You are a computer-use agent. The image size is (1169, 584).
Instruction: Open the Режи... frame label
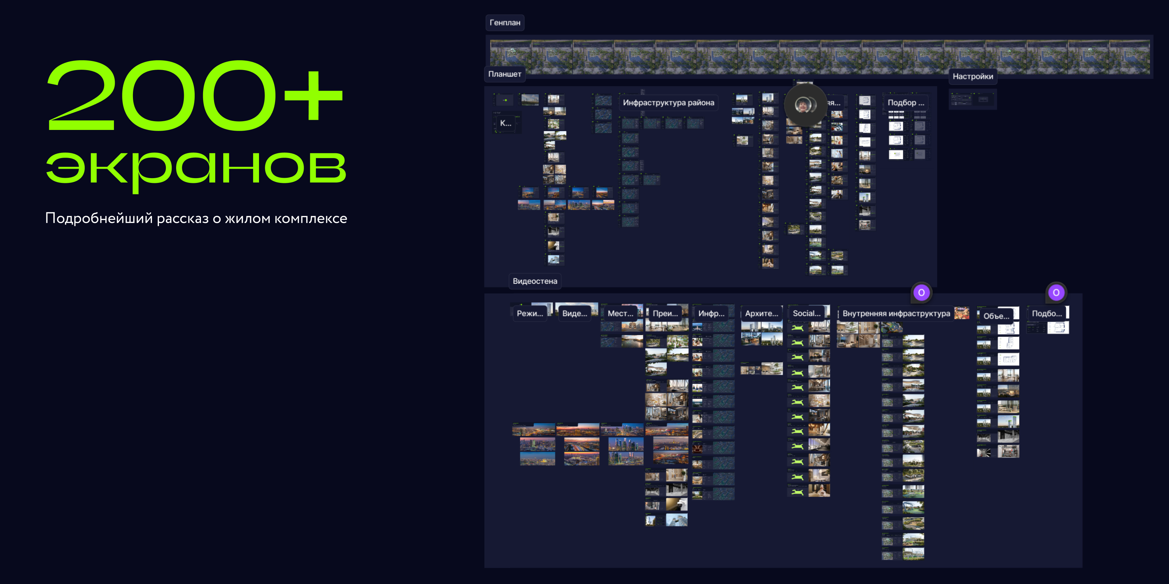pyautogui.click(x=530, y=313)
